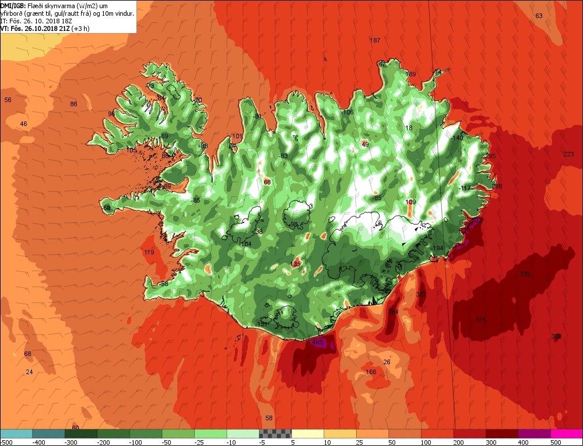Click the map value 187 north of Iceland
Viewport: 583px width, 446px height.
[375, 40]
